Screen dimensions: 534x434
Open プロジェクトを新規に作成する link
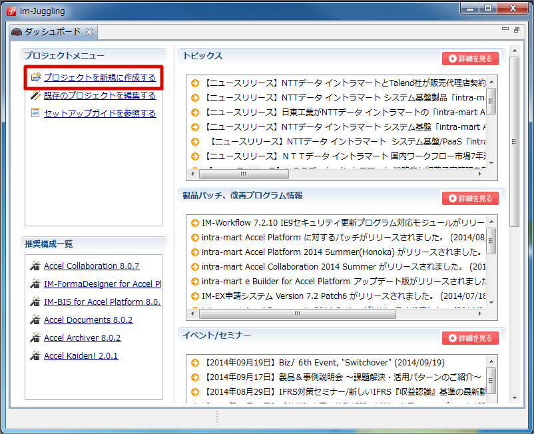[100, 78]
